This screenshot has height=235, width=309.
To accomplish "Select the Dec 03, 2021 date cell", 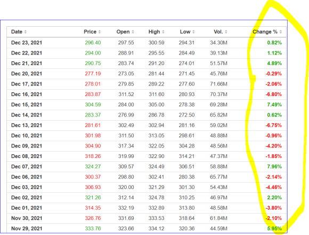I will tap(27, 187).
